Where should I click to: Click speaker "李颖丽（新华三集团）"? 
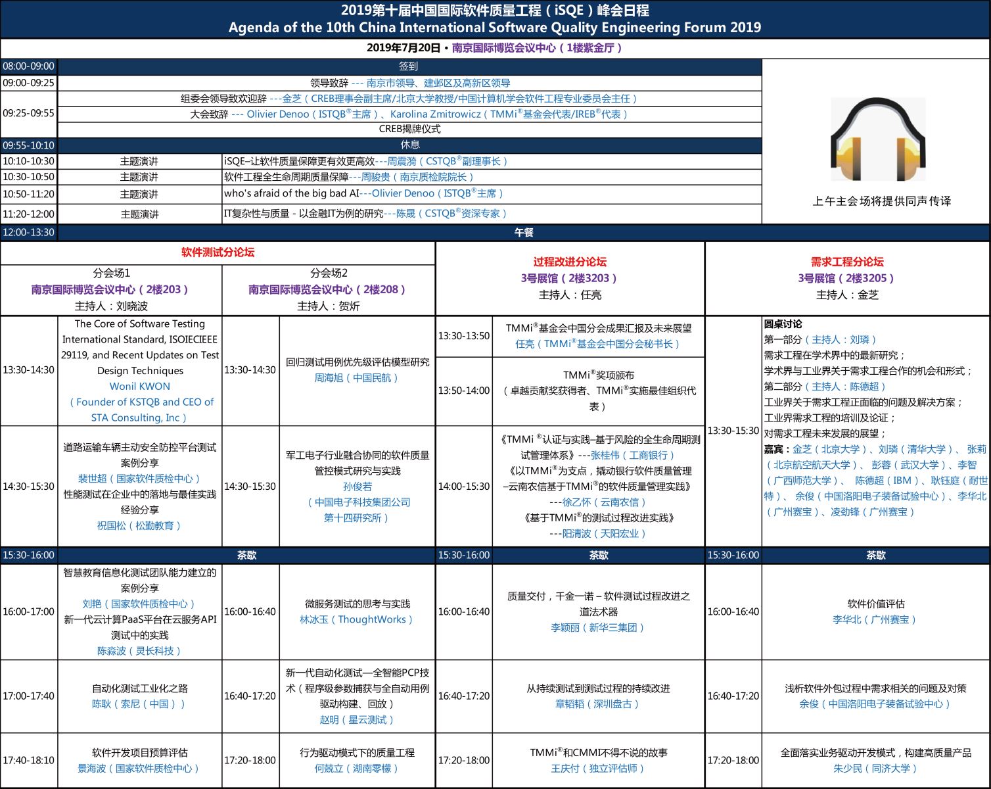point(598,627)
